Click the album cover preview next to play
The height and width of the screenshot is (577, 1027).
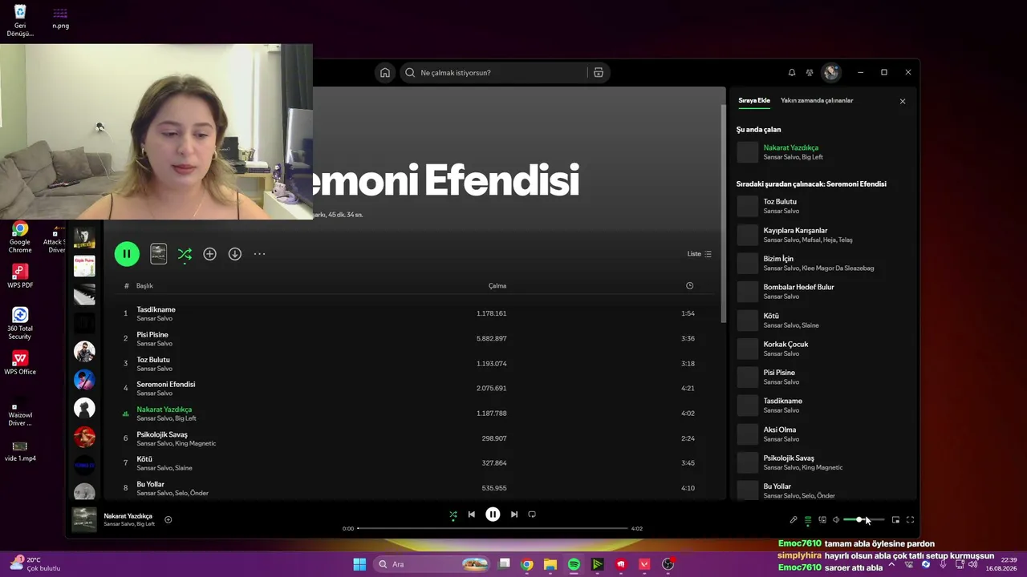coord(158,254)
